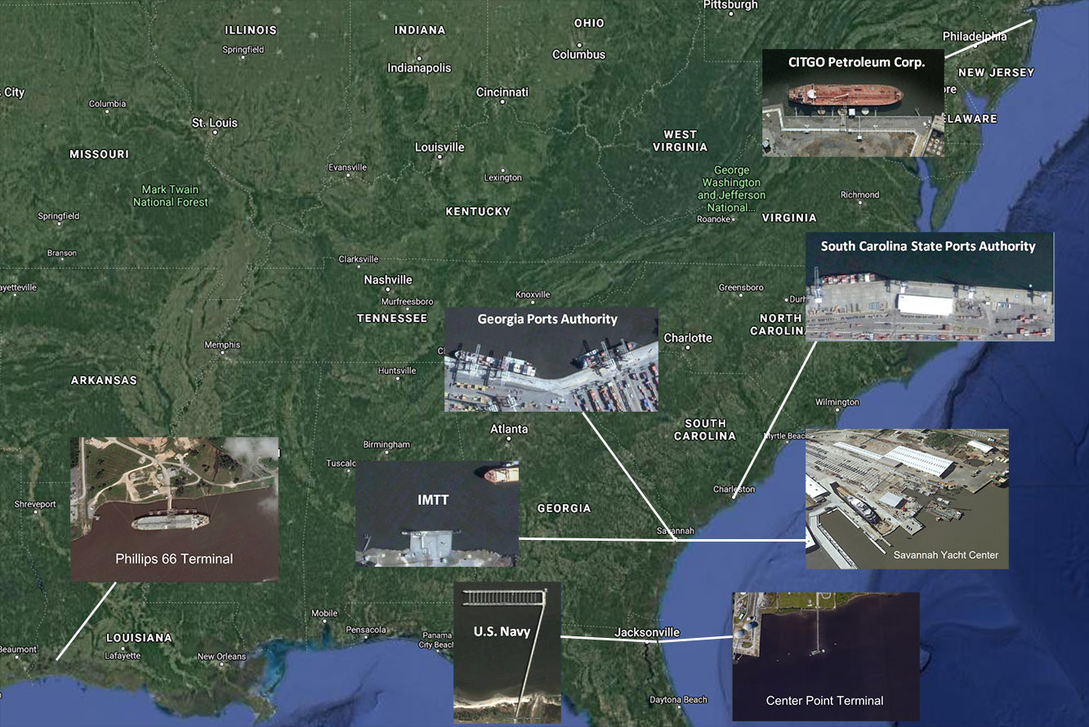Select the Branson label in Missouri

(61, 253)
